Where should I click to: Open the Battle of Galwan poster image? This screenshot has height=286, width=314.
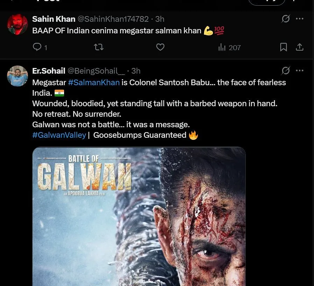click(x=139, y=216)
